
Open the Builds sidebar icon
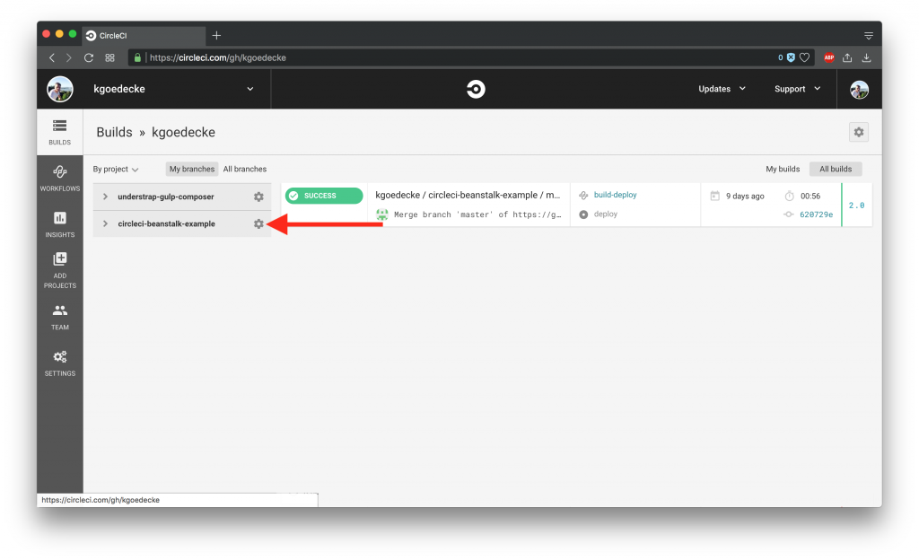coord(60,132)
